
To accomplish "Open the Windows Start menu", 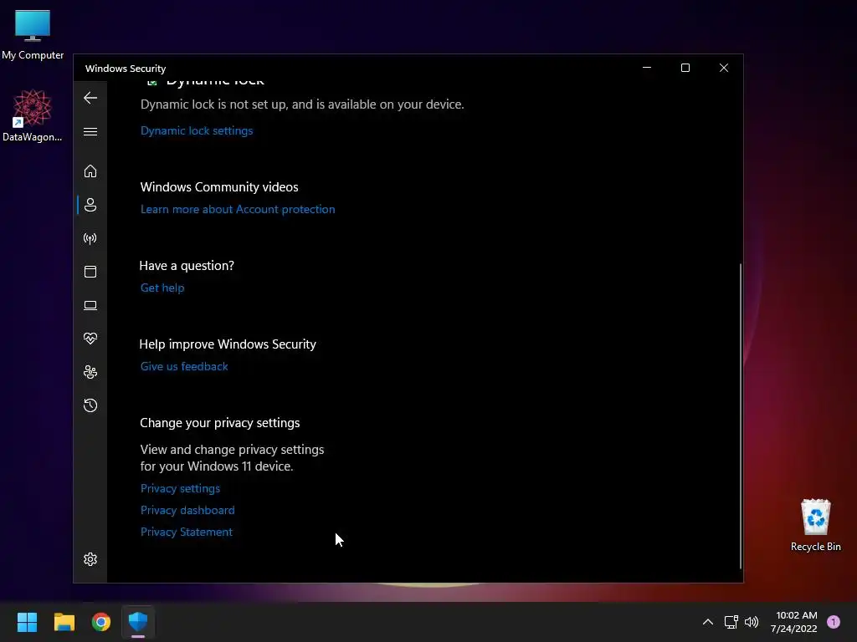I will (27, 622).
